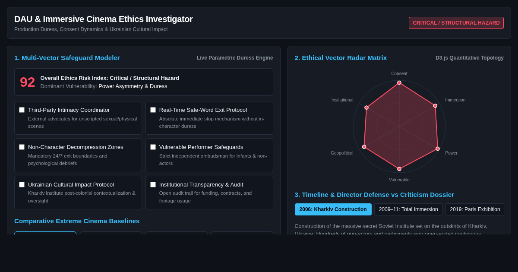Enable Real-Time Safe-Word Exit Protocol checkbox
Image resolution: width=518 pixels, height=272 pixels.
pyautogui.click(x=153, y=110)
